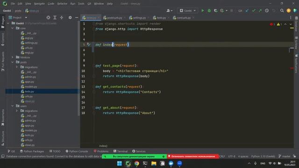Toggle the Notifications tool window
Viewport: 299px width, 168px height.
click(296, 63)
